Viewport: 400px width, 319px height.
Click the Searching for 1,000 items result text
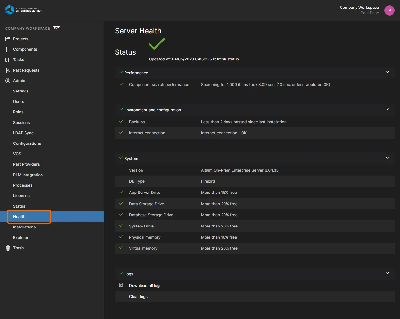tap(265, 85)
